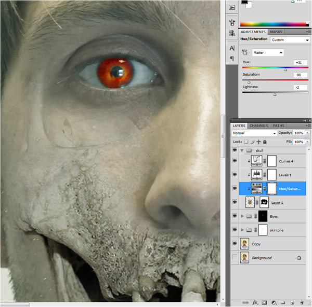Select the Layer 1 mask thumbnail
This screenshot has width=312, height=307.
pyautogui.click(x=264, y=202)
